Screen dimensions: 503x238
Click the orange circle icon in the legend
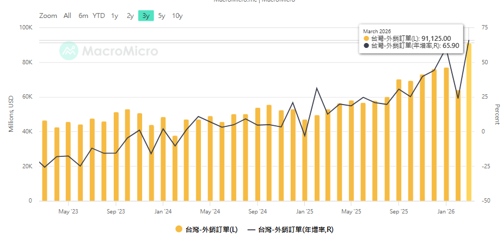point(179,230)
